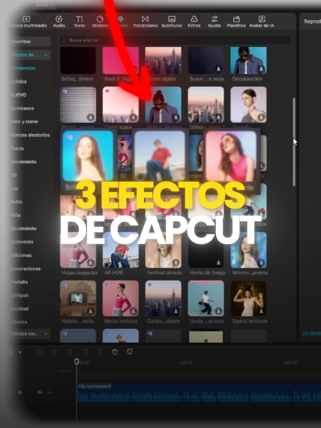The height and width of the screenshot is (428, 321).
Task: Select the Decoraciones category
Action: coord(25,269)
